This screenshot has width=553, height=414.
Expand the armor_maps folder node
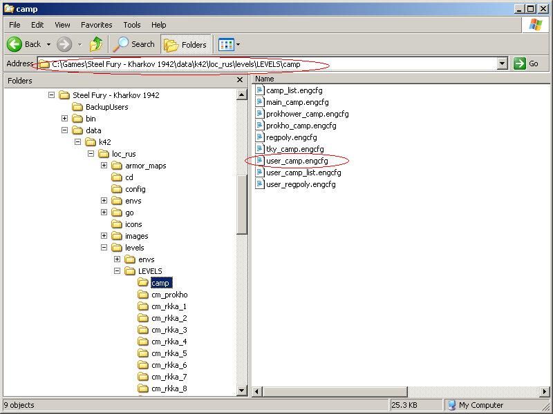[104, 166]
